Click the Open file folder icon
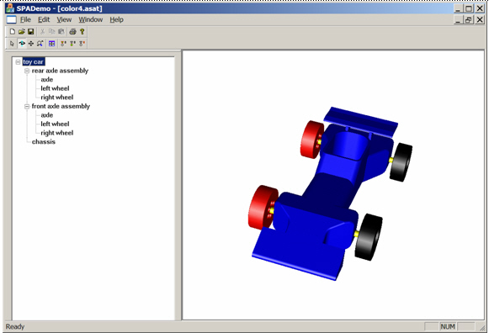 click(22, 31)
